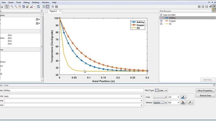Select Copper in the Plot Browser
The image size is (216, 121).
[x=172, y=21]
